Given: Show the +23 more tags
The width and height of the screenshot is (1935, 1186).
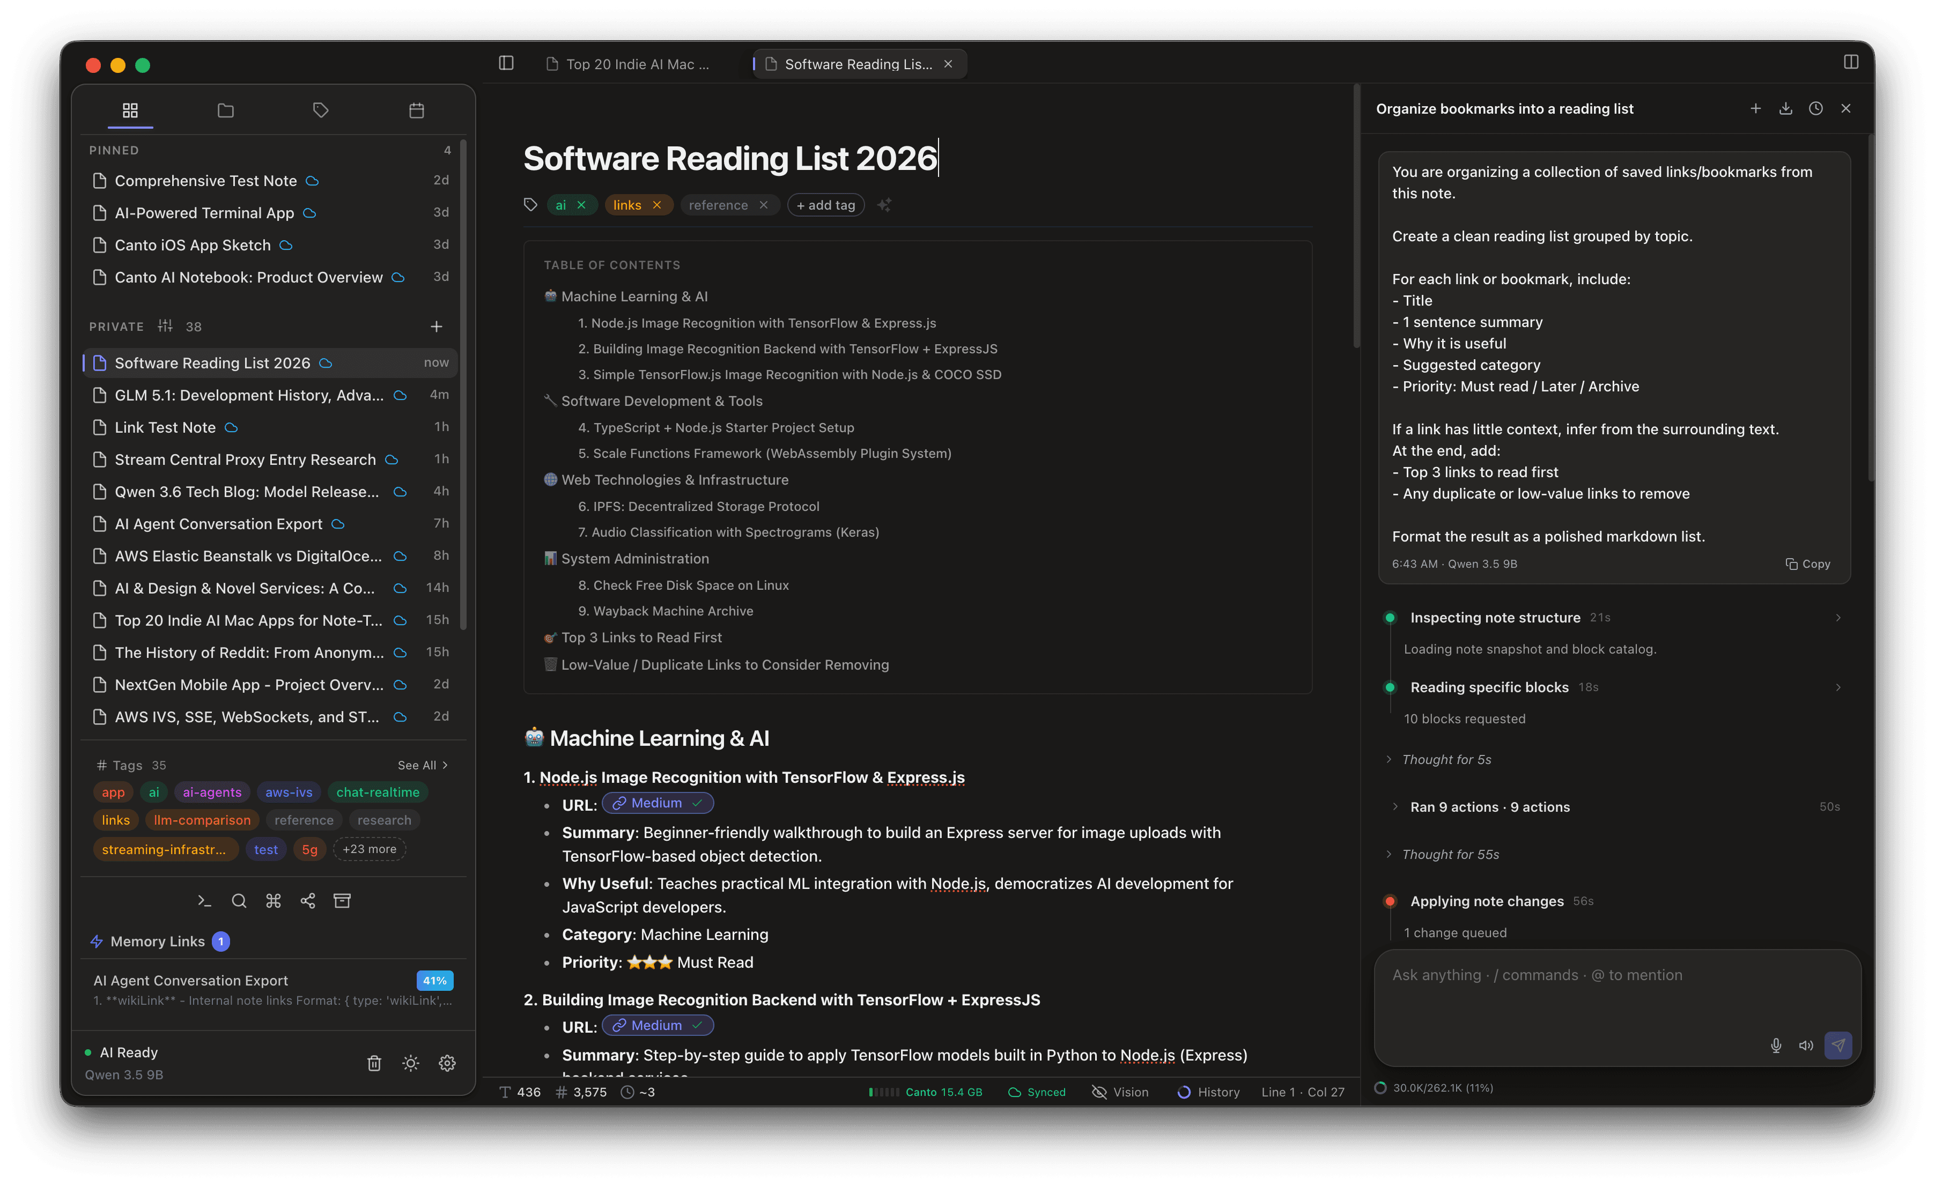Looking at the screenshot, I should [369, 849].
